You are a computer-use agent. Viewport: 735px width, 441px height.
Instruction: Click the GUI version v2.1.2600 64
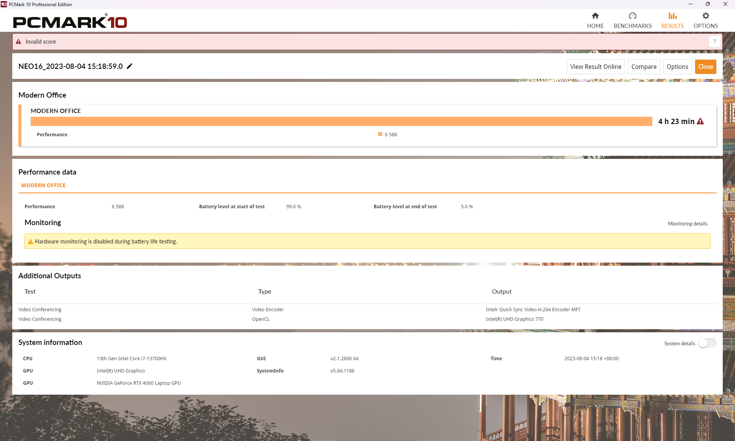pyautogui.click(x=345, y=359)
